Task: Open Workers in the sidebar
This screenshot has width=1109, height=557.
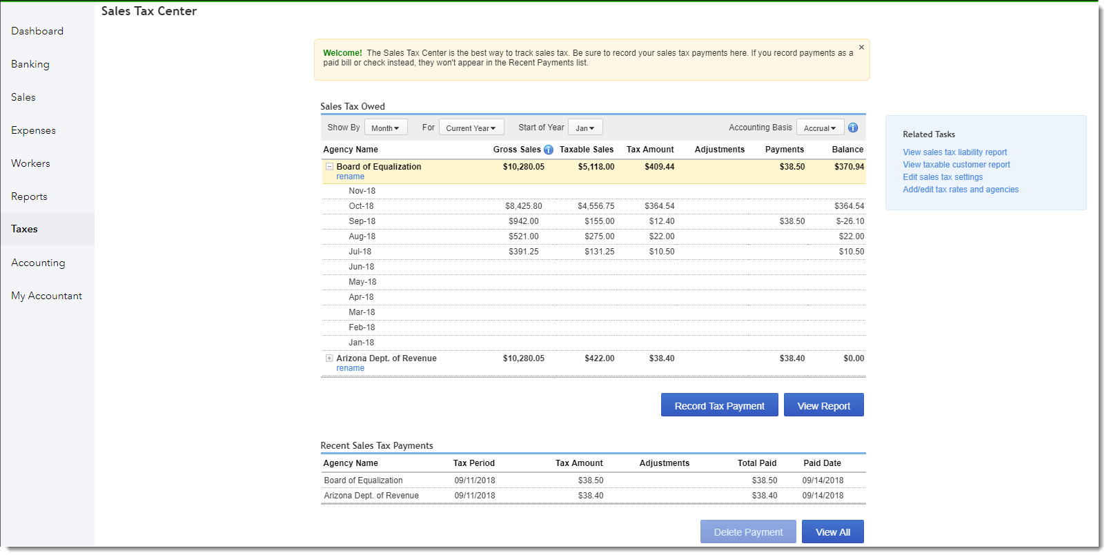Action: pyautogui.click(x=31, y=163)
